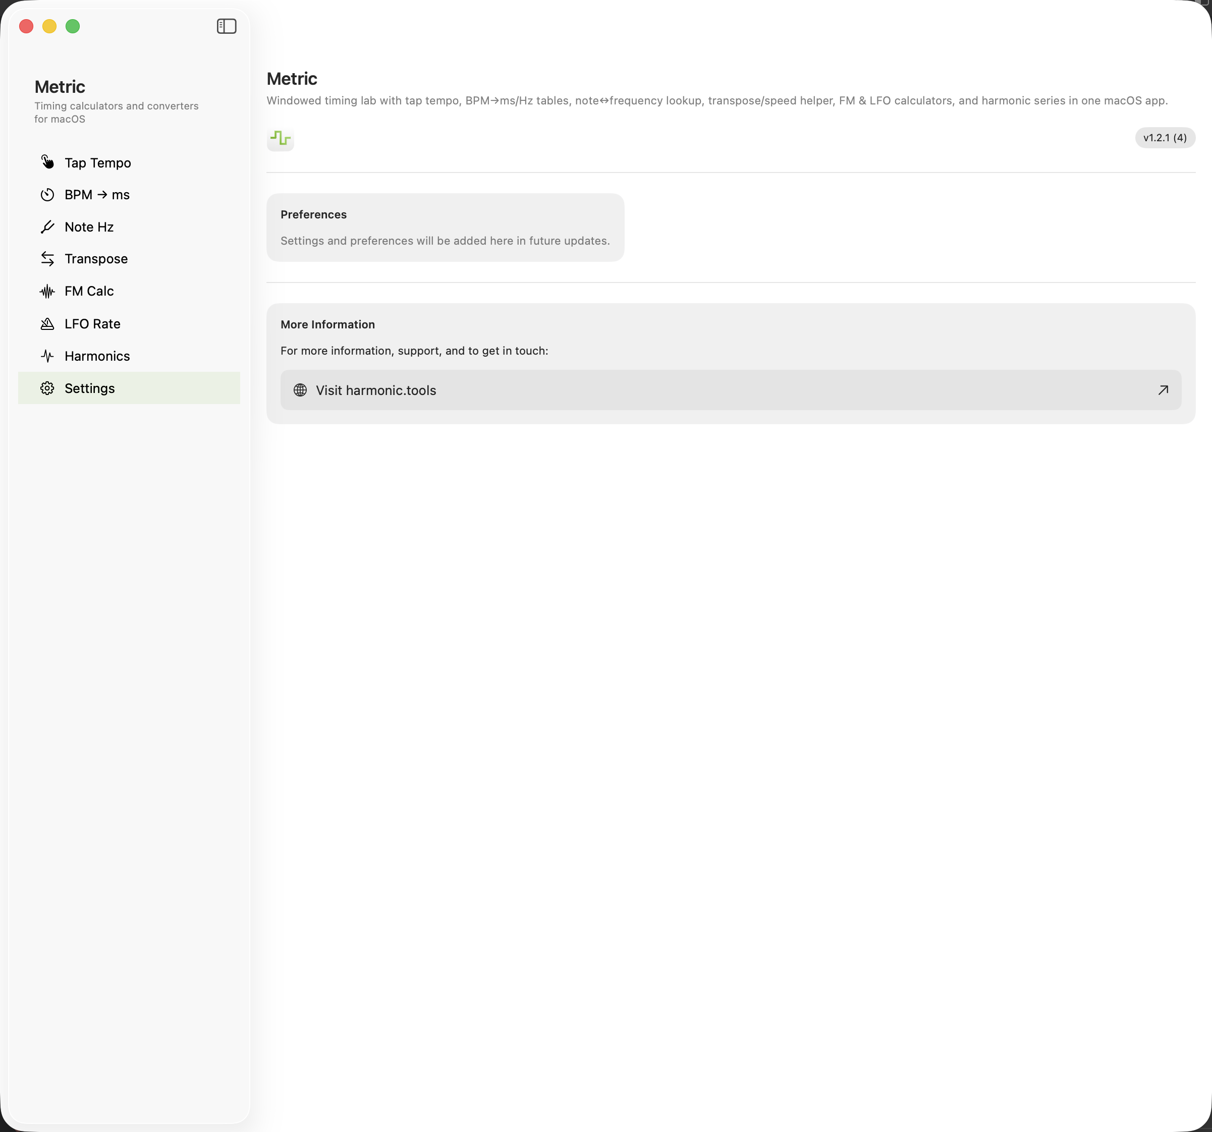This screenshot has height=1132, width=1212.
Task: Click the Settings gear icon
Action: click(47, 388)
